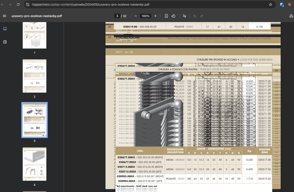Open page 1 thumbnail
The image size is (294, 192).
[34, 35]
